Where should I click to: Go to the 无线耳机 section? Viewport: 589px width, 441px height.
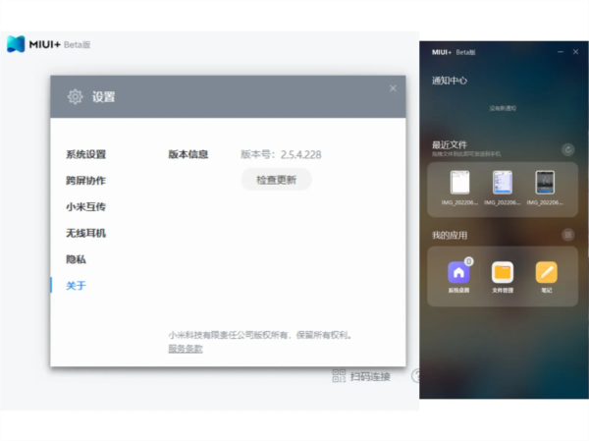pos(85,234)
